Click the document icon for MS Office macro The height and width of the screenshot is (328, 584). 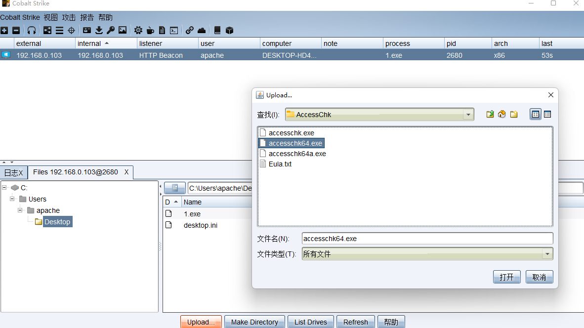coord(162,31)
